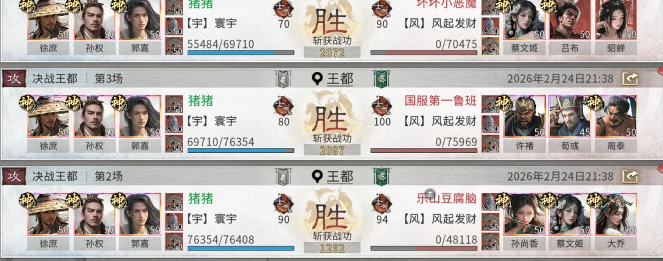Click the green dragon banner in 第3场
663x261 pixels.
pos(381,79)
